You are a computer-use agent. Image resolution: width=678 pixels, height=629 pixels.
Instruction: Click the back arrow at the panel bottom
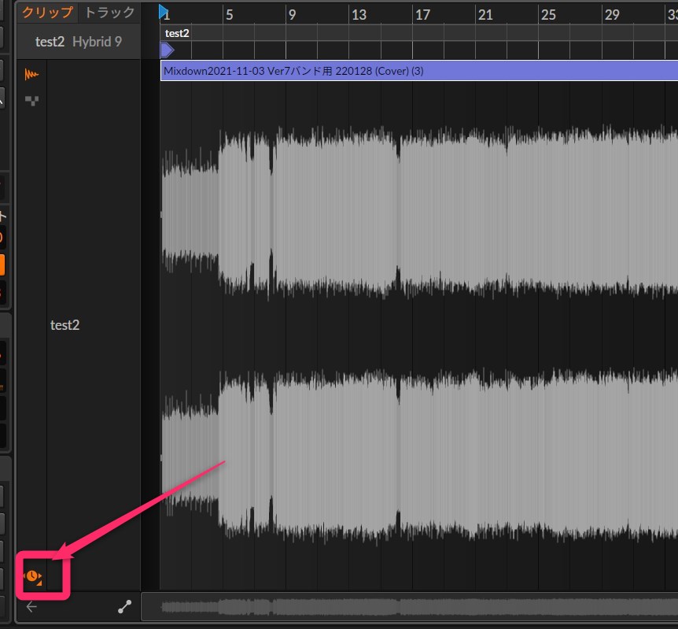click(x=31, y=607)
